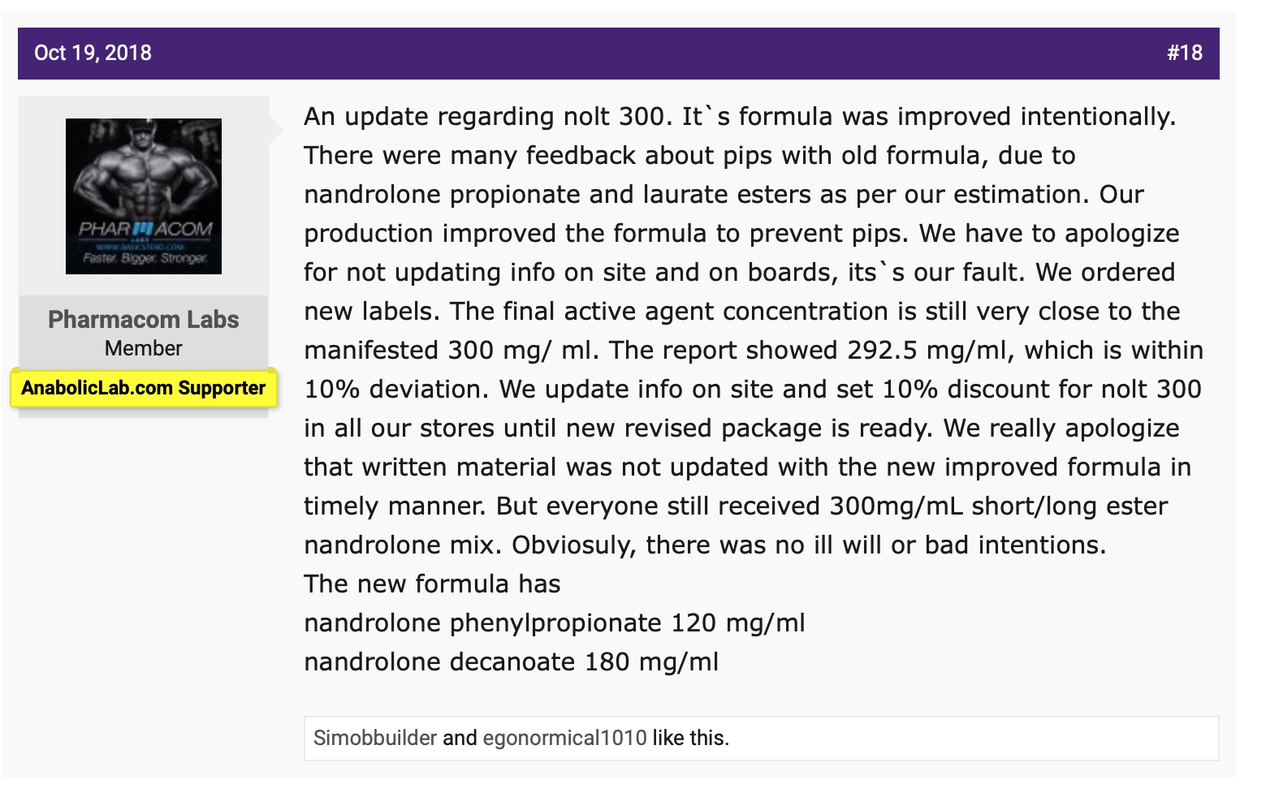The image size is (1283, 797).
Task: Open egonormical1010's profile link
Action: 564,738
